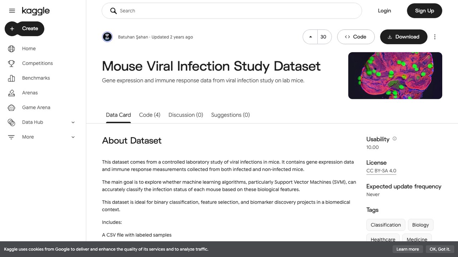
Task: Expand the More section chevron
Action: [73, 137]
